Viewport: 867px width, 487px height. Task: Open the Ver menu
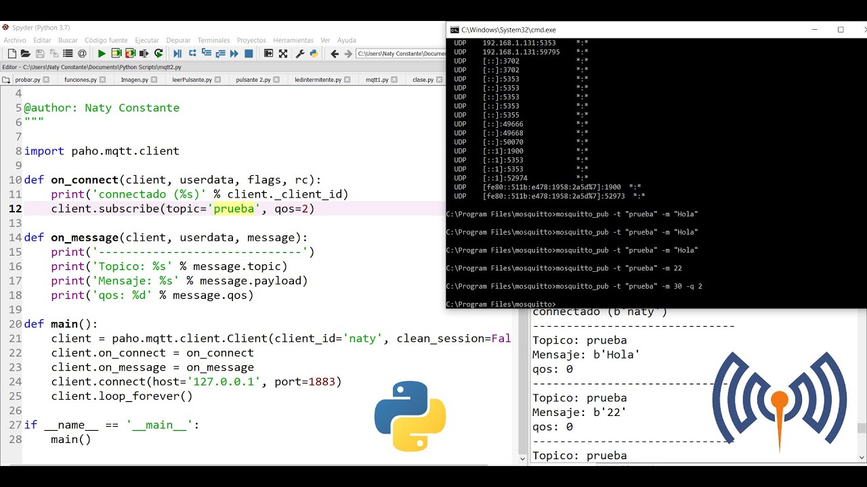point(325,40)
